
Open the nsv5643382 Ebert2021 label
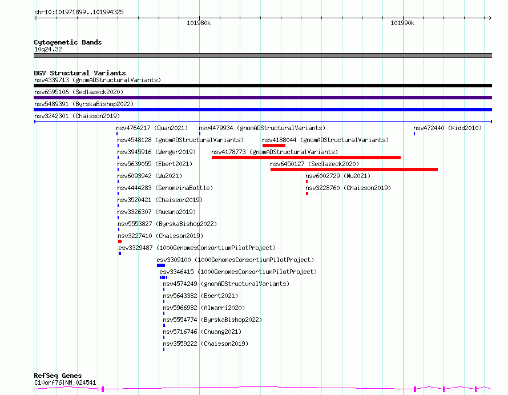(x=200, y=296)
